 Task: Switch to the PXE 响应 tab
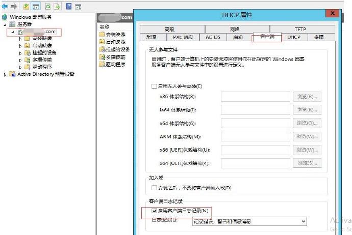pyautogui.click(x=183, y=37)
